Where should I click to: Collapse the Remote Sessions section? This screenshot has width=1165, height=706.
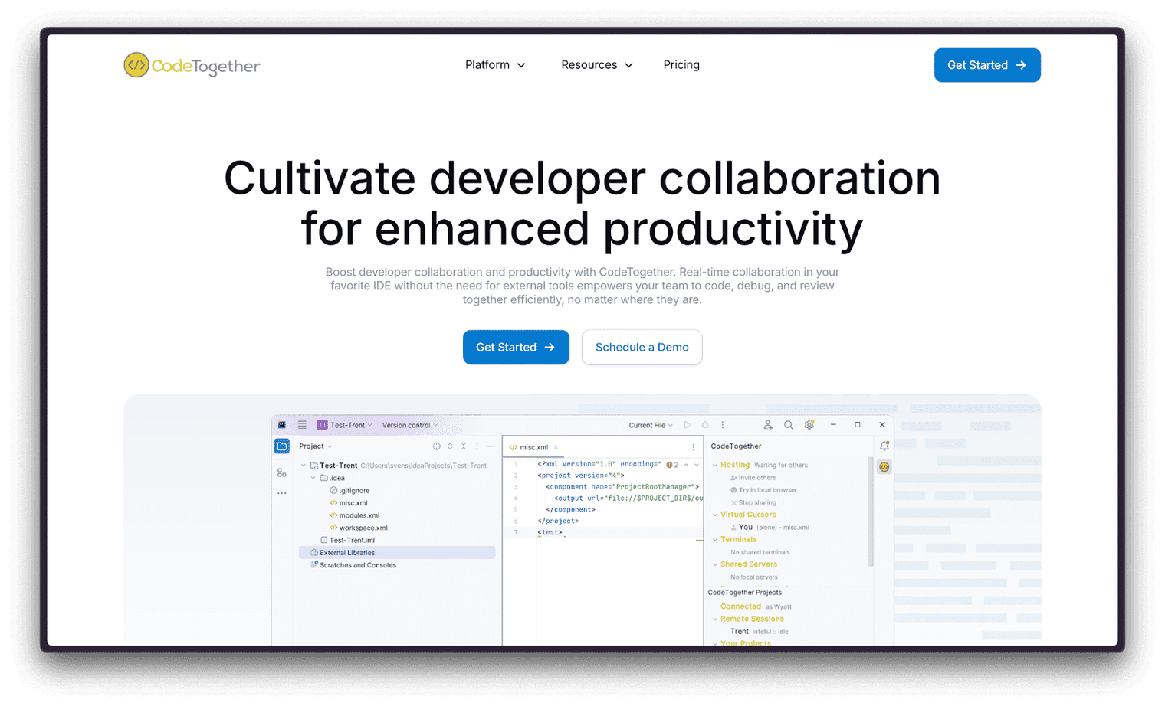coord(715,619)
